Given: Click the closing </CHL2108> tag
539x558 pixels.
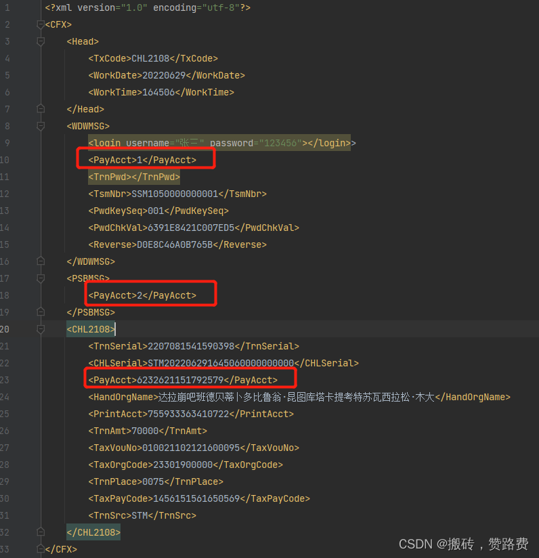Looking at the screenshot, I should pos(93,532).
